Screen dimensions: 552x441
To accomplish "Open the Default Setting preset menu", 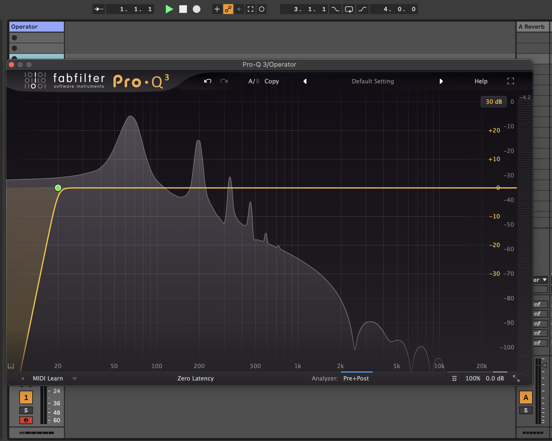I will [x=373, y=81].
